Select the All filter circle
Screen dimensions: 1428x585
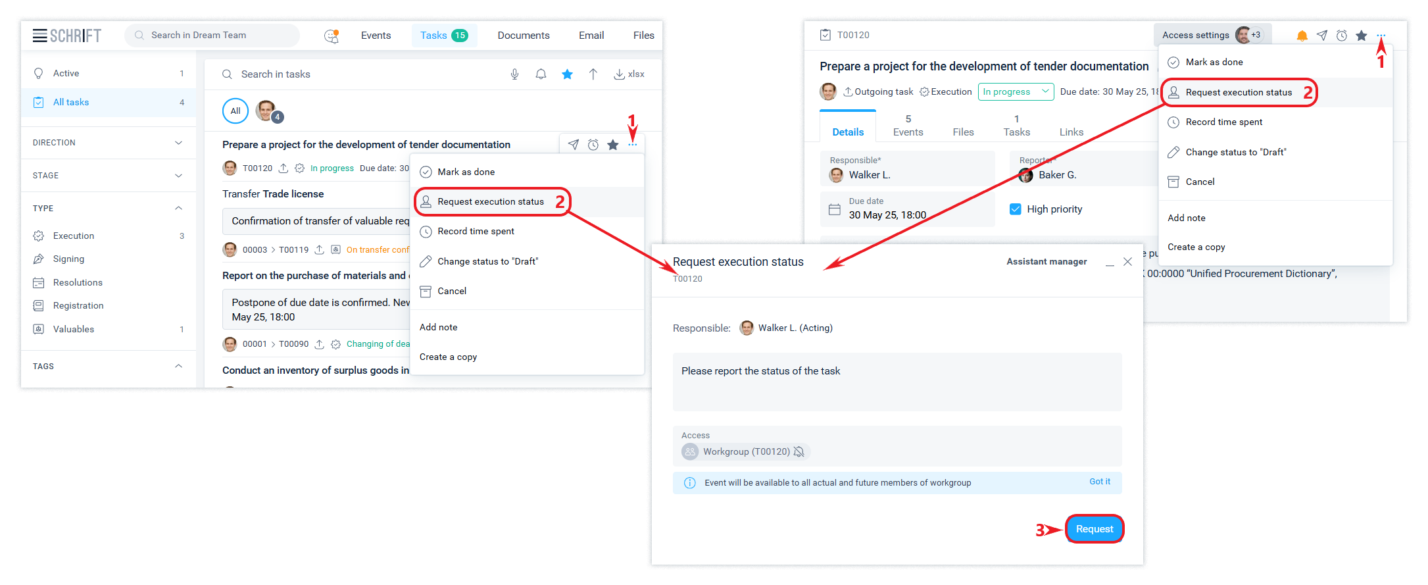click(x=235, y=111)
